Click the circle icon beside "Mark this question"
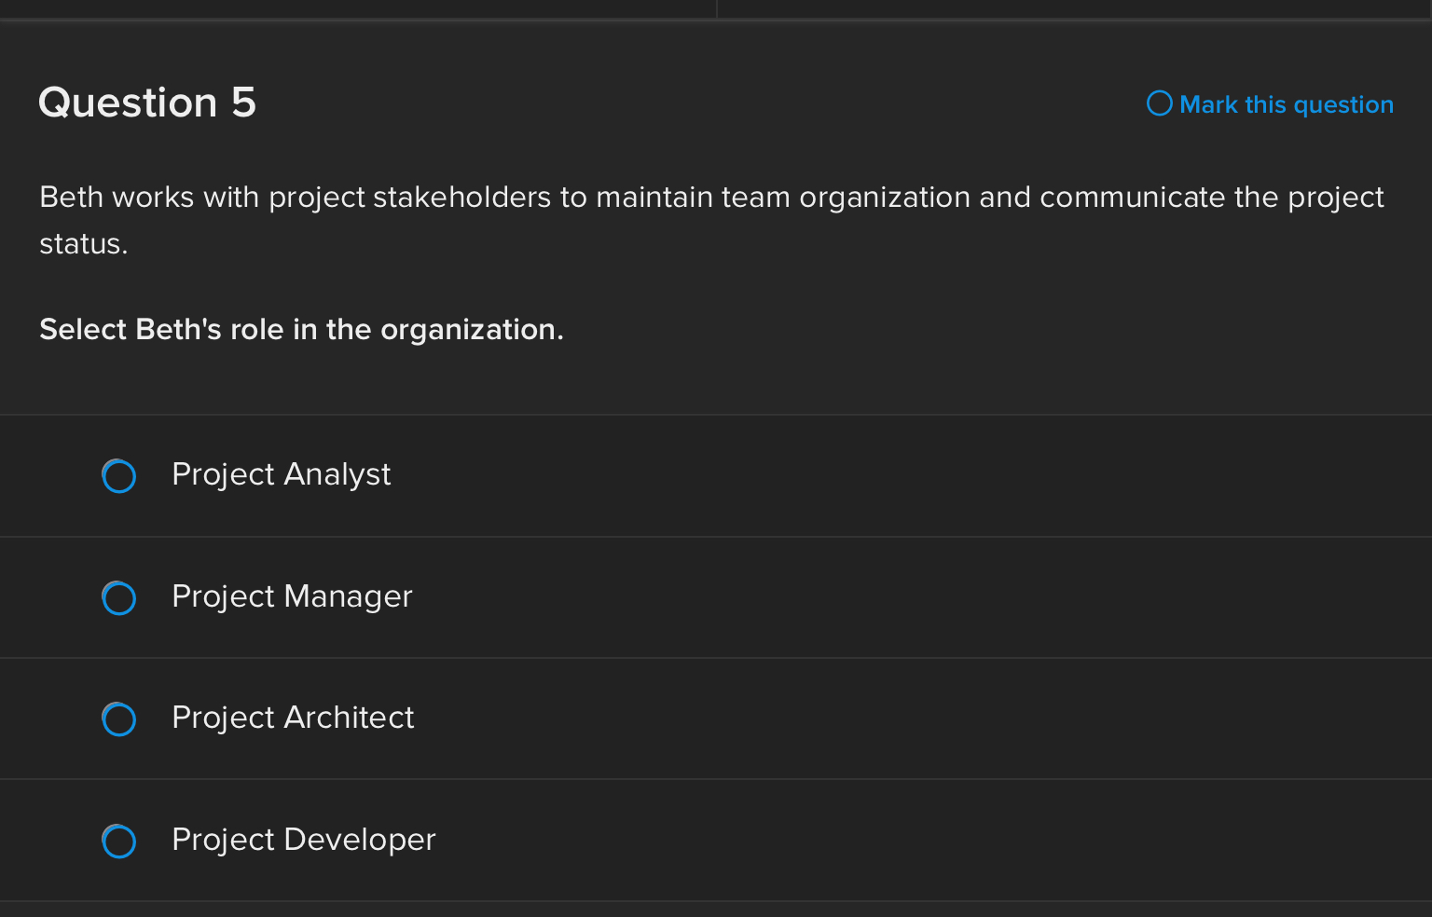This screenshot has width=1432, height=917. click(1159, 103)
